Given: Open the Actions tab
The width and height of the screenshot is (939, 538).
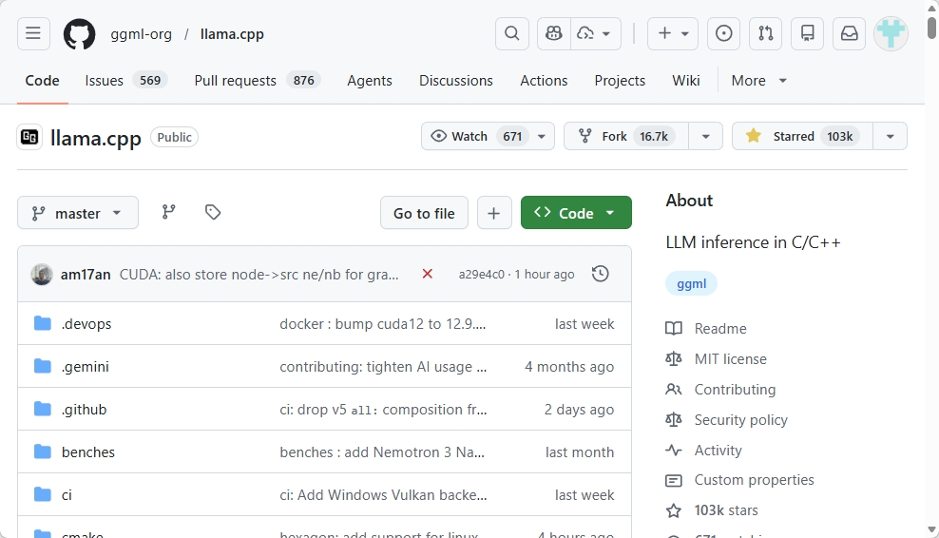Looking at the screenshot, I should [x=544, y=80].
